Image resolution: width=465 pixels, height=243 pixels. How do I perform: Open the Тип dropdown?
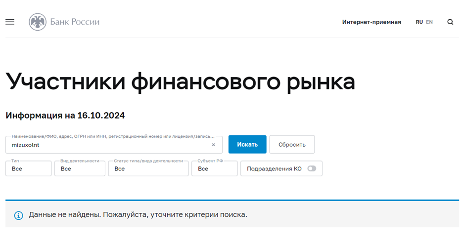click(29, 168)
